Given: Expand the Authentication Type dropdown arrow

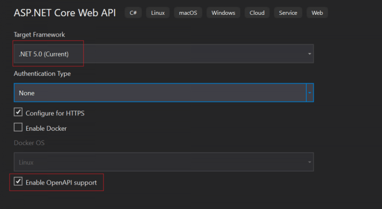Looking at the screenshot, I should click(x=309, y=93).
